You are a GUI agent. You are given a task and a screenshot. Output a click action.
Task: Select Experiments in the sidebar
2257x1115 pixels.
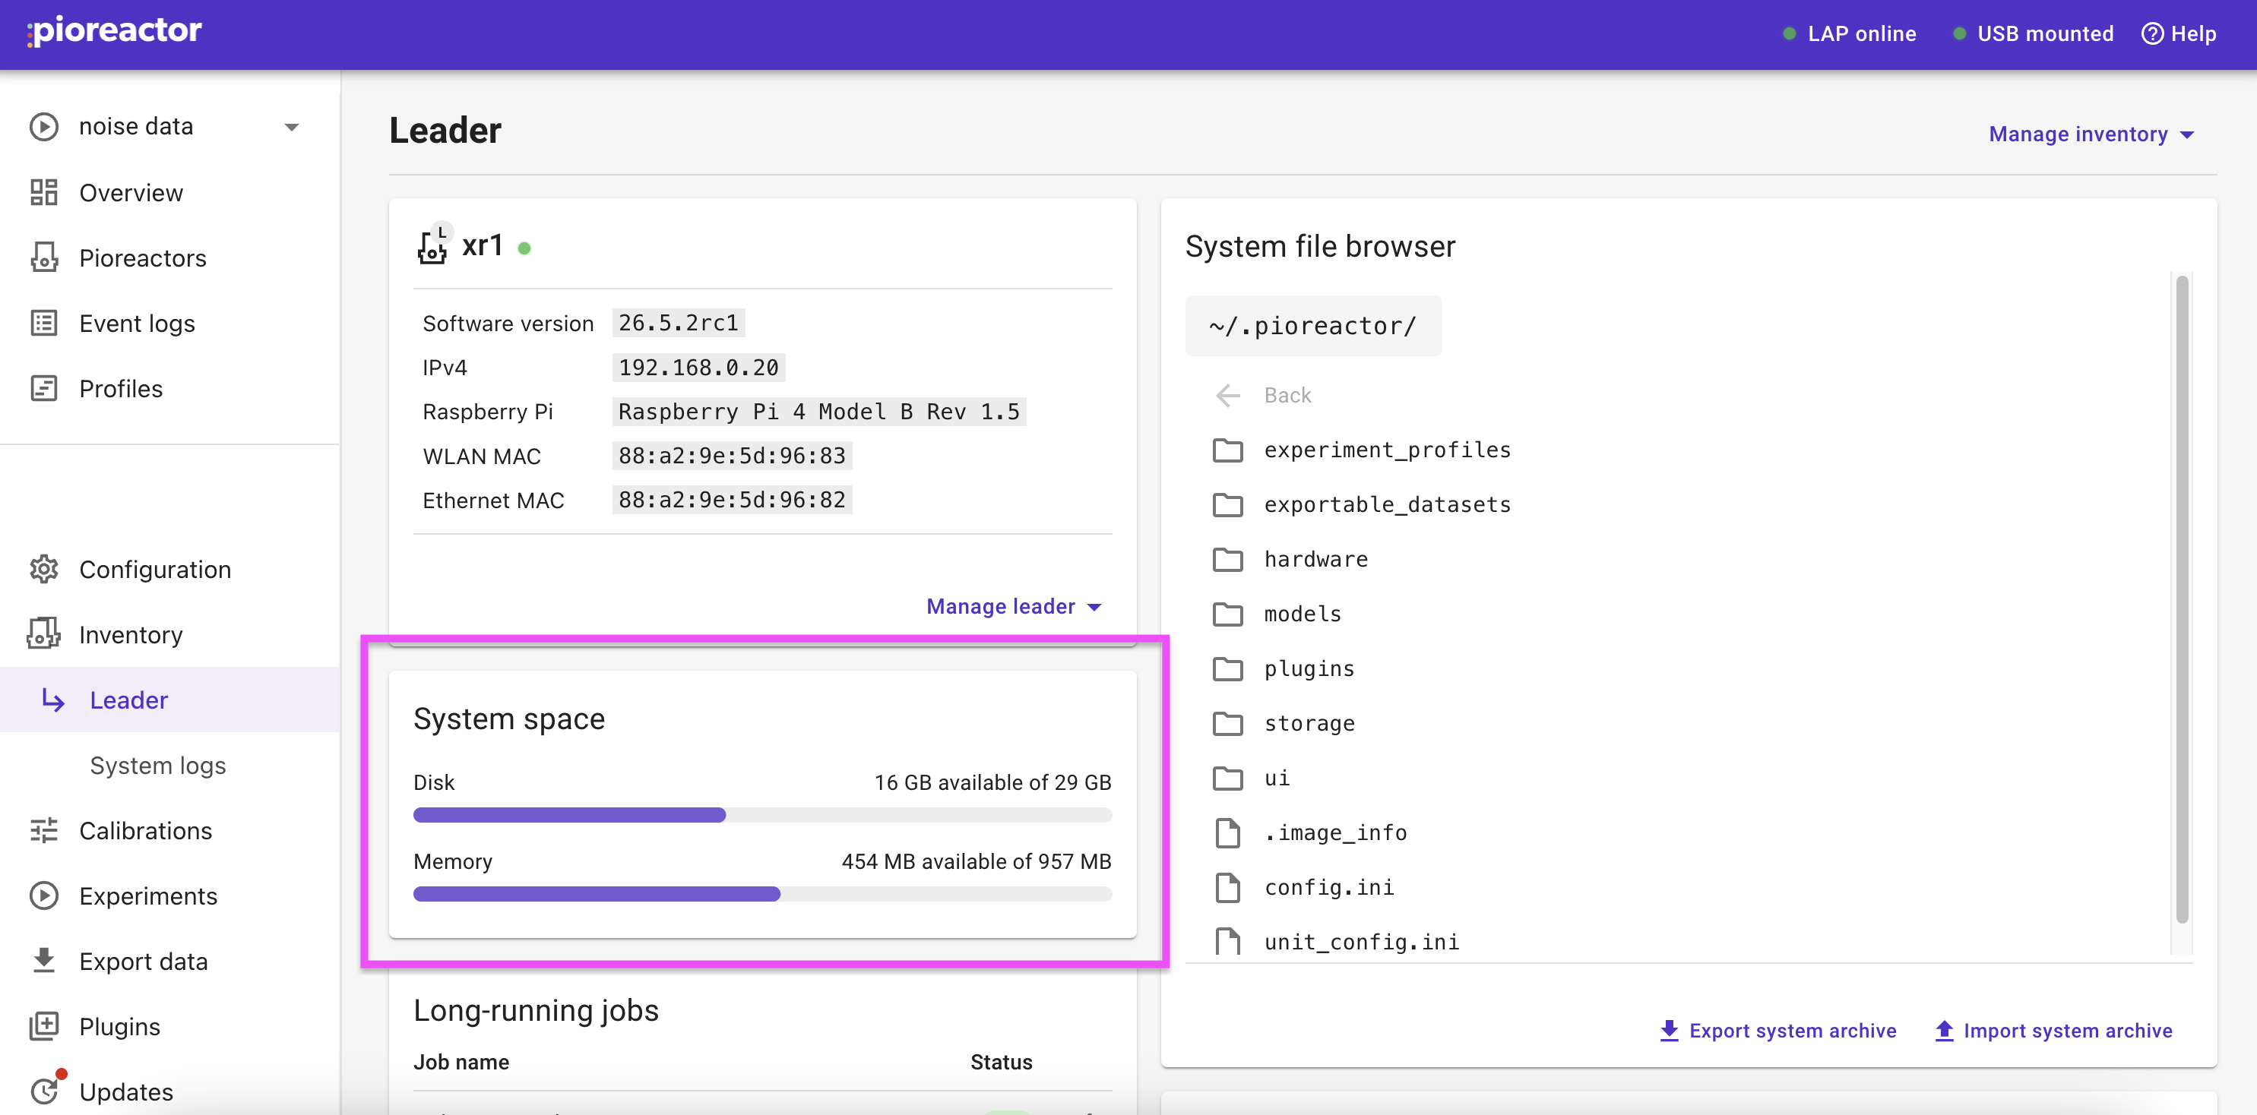[148, 895]
